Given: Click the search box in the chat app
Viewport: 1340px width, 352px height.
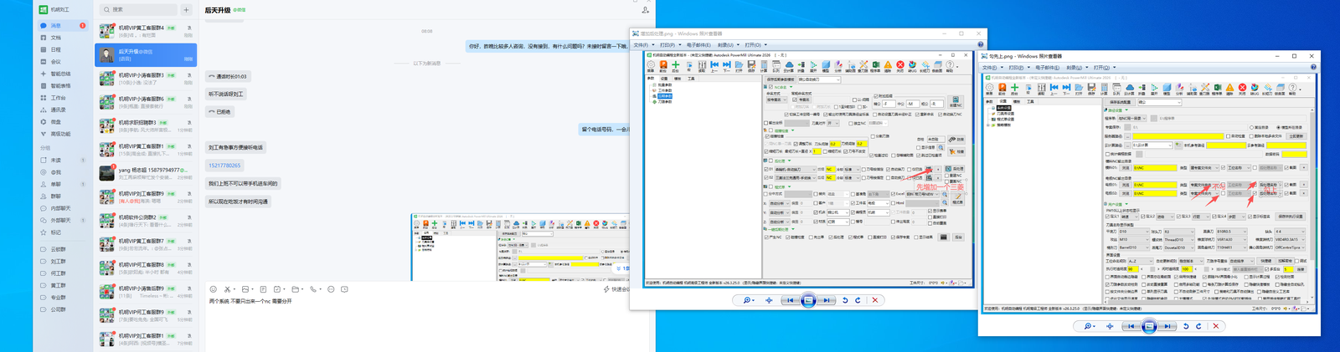Looking at the screenshot, I should (137, 10).
